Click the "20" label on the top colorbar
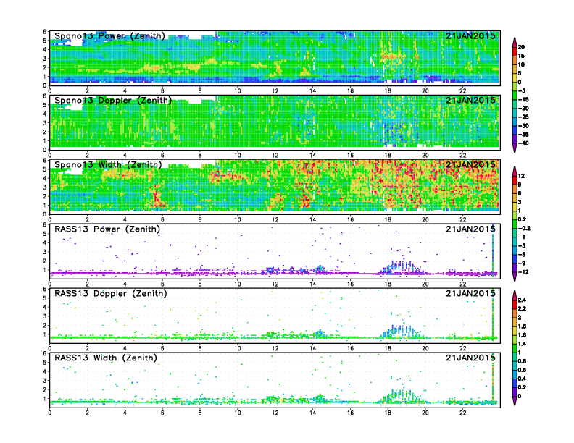 521,47
